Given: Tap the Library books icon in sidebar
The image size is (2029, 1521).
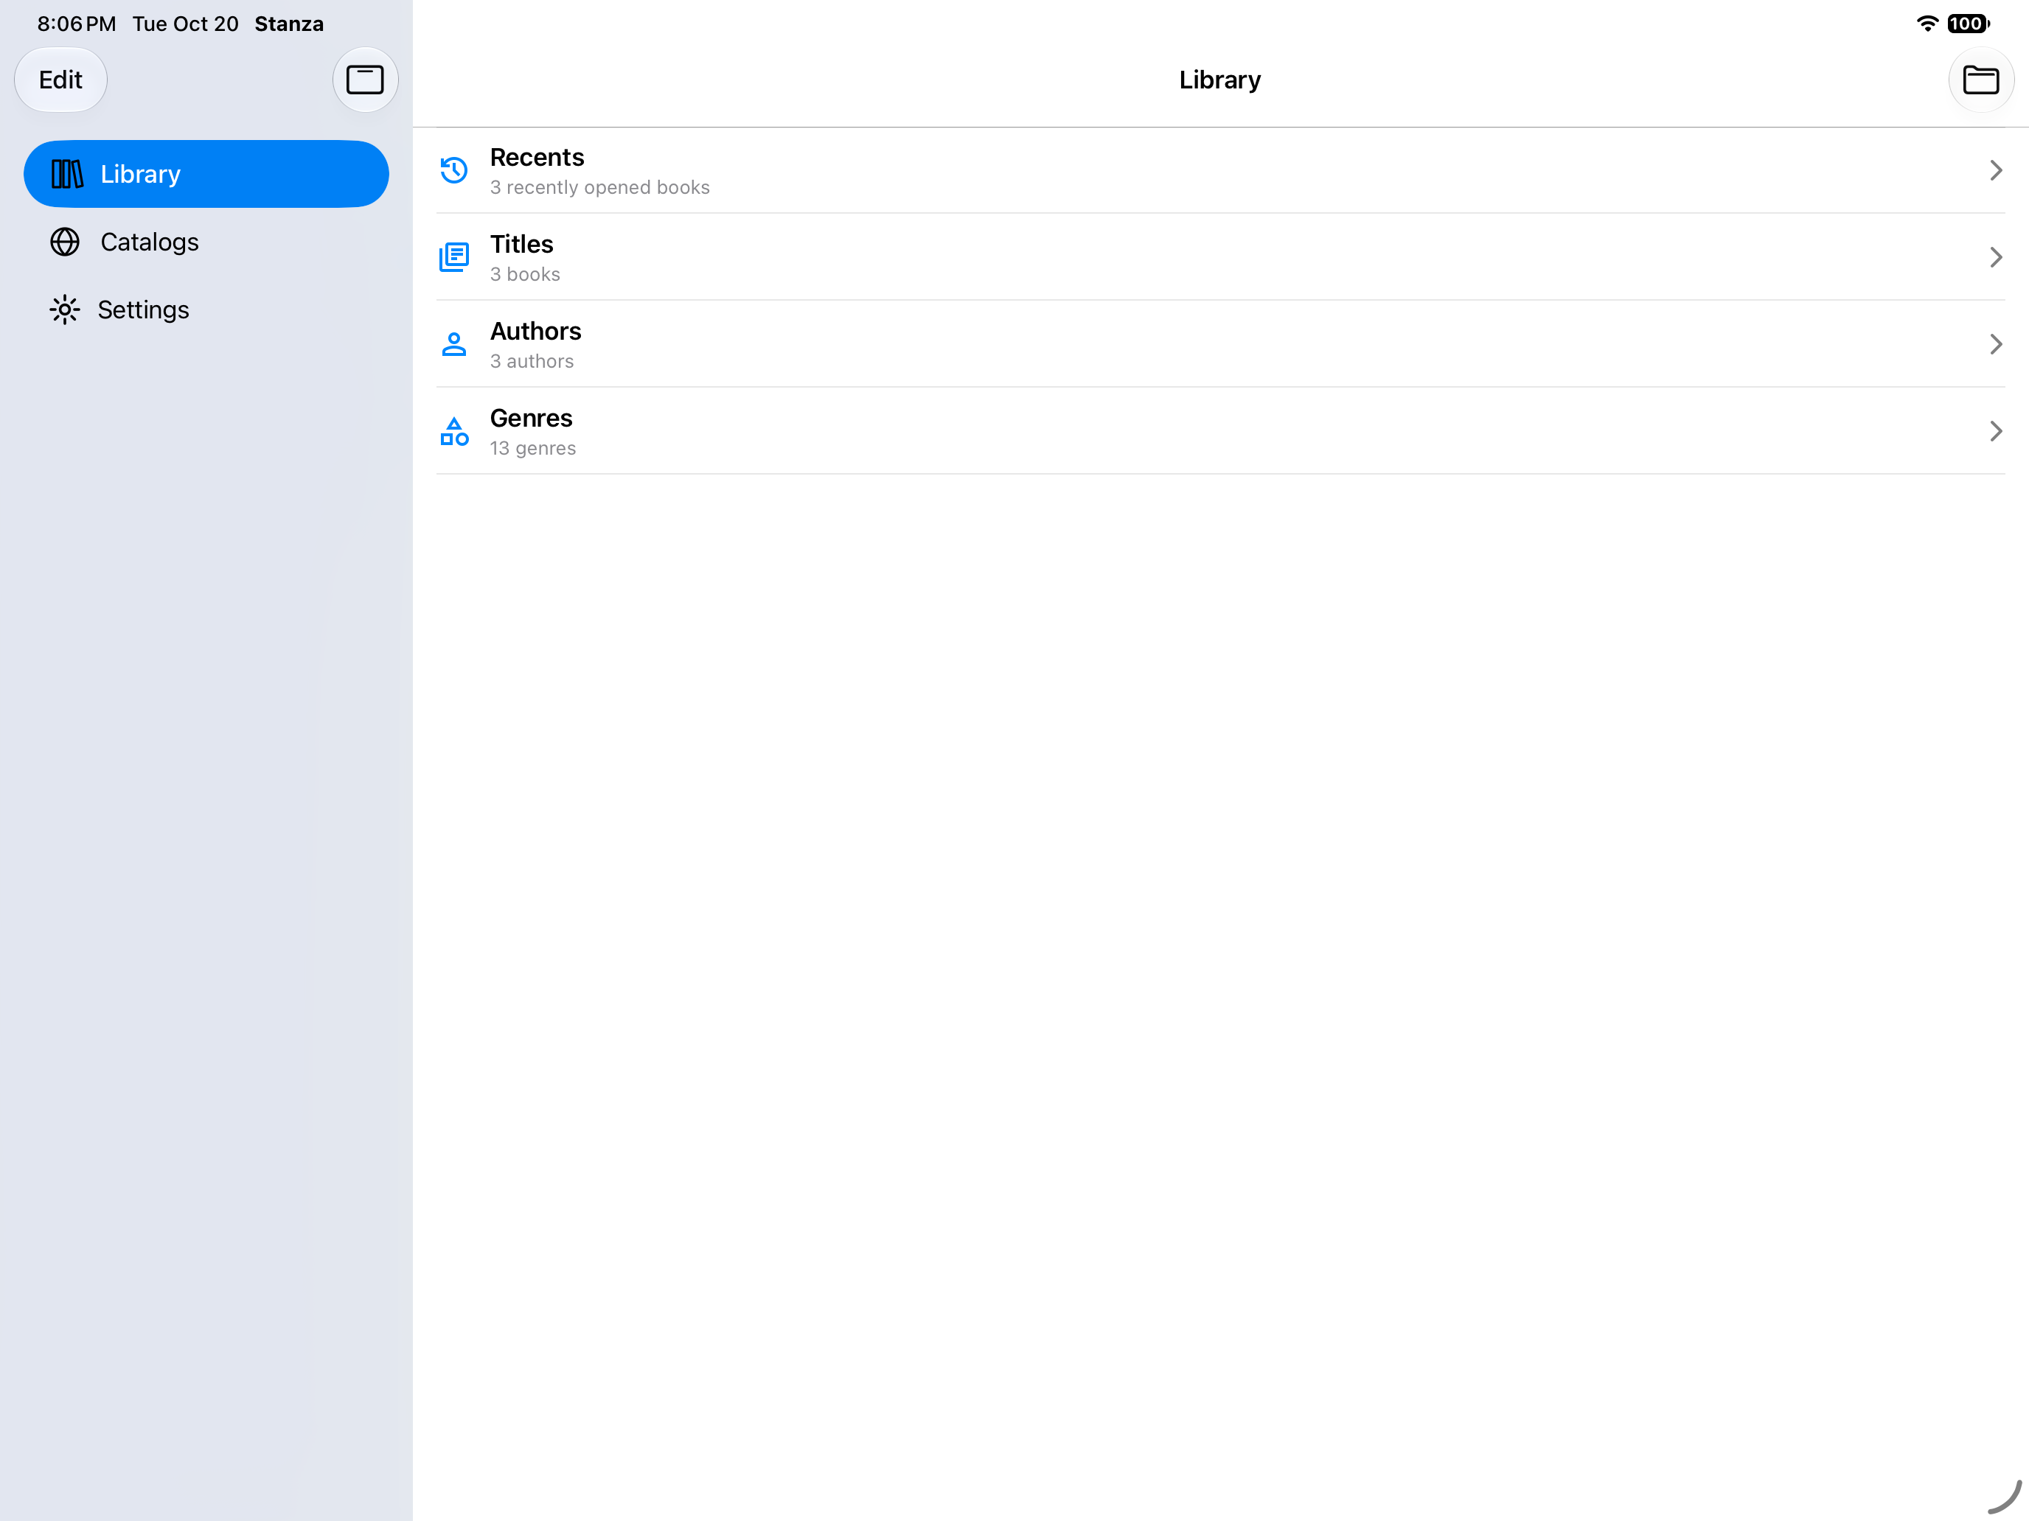Looking at the screenshot, I should pyautogui.click(x=67, y=174).
